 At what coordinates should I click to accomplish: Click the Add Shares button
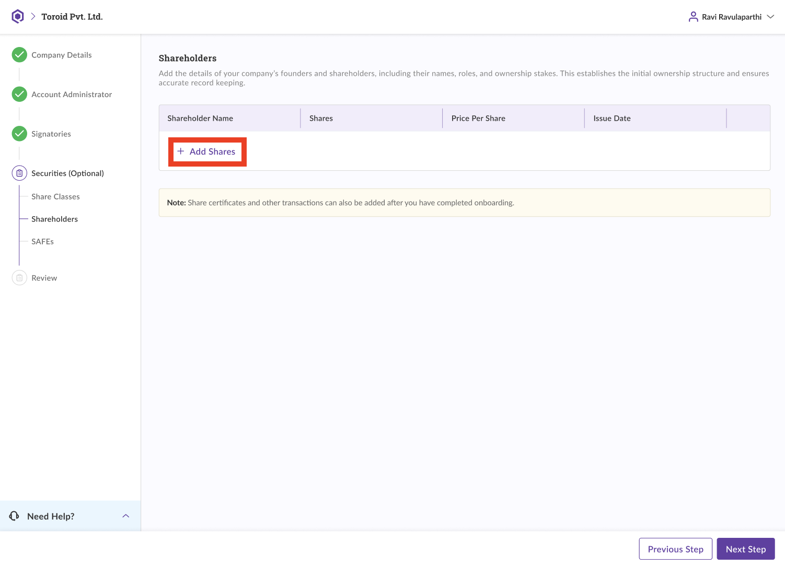pyautogui.click(x=207, y=152)
